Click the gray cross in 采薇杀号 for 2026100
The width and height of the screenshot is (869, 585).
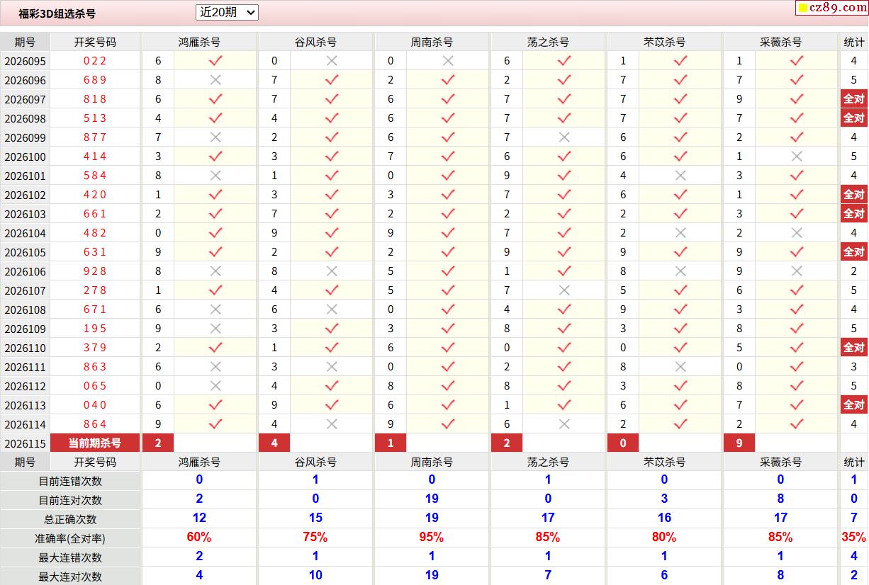point(797,157)
